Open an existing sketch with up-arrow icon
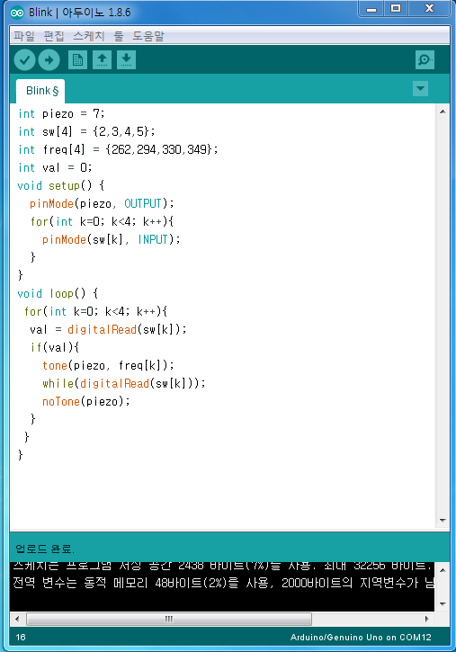The width and height of the screenshot is (456, 652). pos(102,60)
